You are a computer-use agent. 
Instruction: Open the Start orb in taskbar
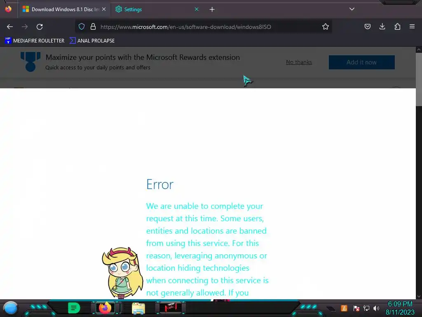[x=11, y=308]
